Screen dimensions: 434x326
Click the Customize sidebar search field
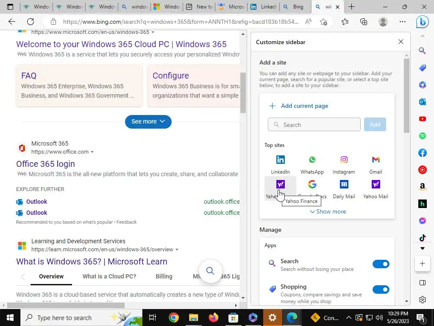pyautogui.click(x=314, y=124)
